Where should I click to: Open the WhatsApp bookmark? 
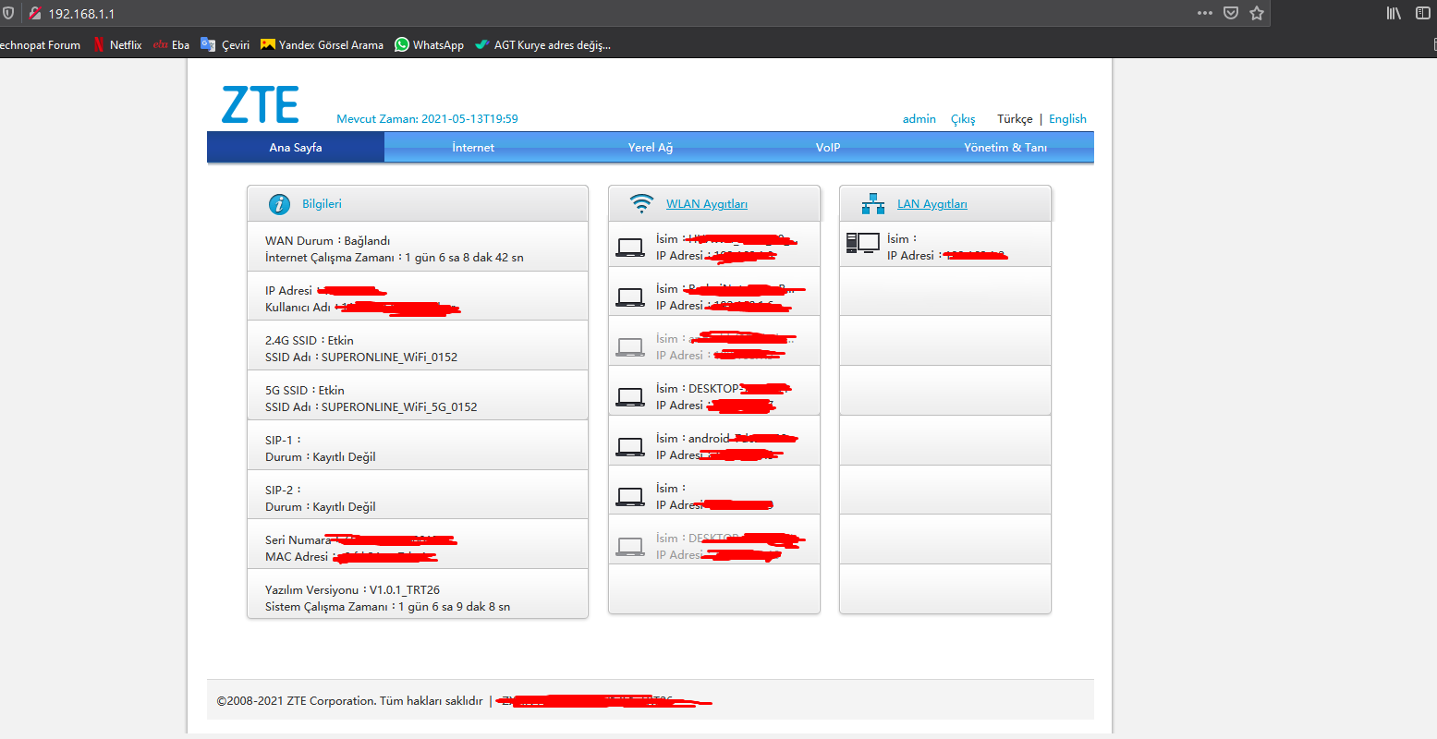coord(430,44)
